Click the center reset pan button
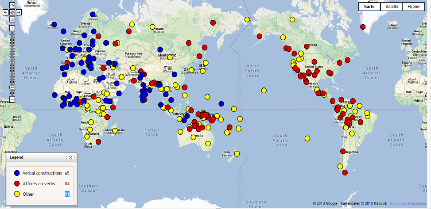Viewport: 431px width, 209px height. (x=12, y=12)
